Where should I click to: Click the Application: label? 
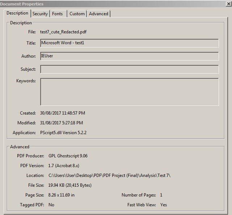coord(24,133)
